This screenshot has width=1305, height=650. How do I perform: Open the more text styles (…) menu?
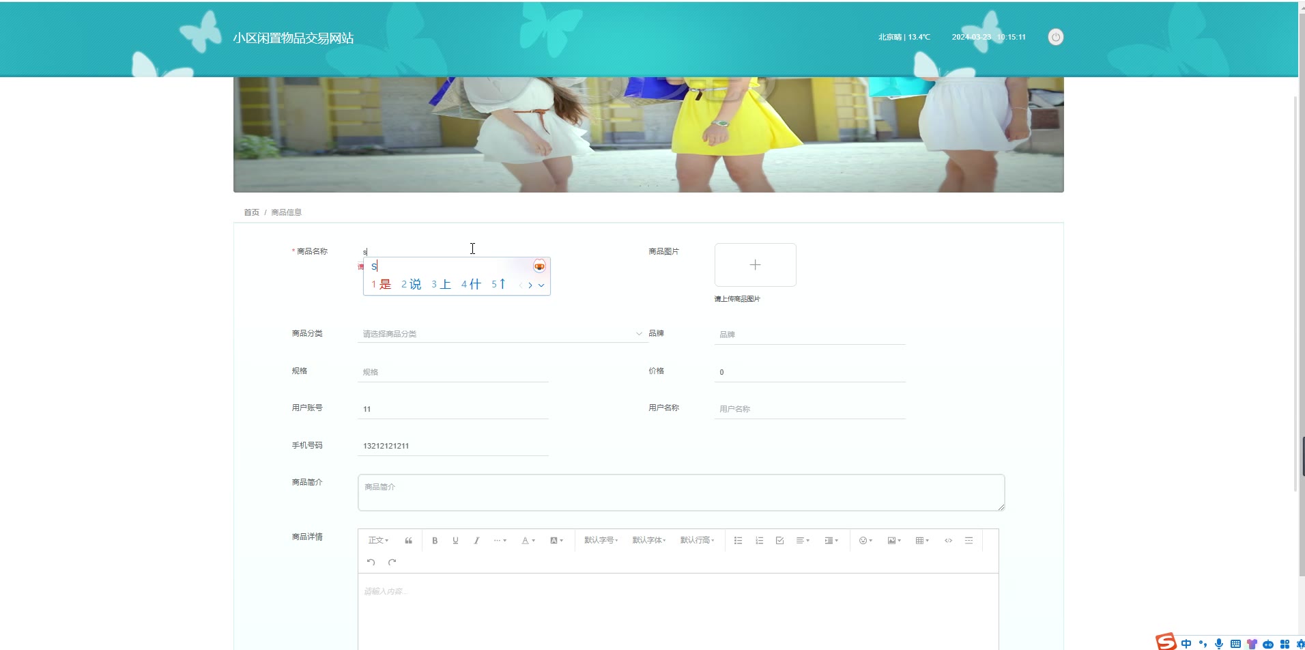(500, 541)
